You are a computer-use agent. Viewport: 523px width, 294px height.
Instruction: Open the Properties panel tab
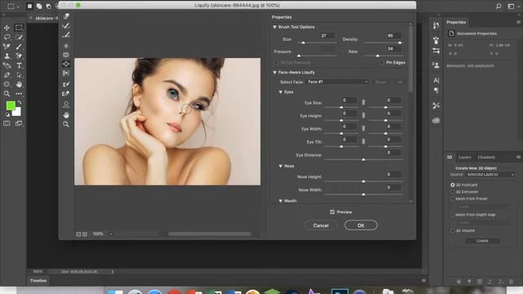coord(456,22)
